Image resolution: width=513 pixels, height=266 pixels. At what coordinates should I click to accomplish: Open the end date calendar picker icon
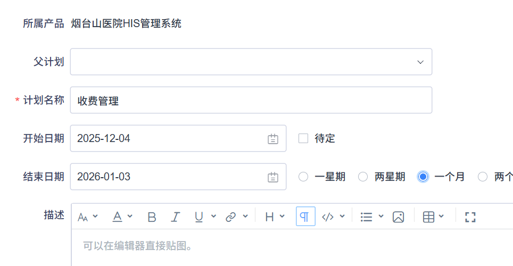273,177
